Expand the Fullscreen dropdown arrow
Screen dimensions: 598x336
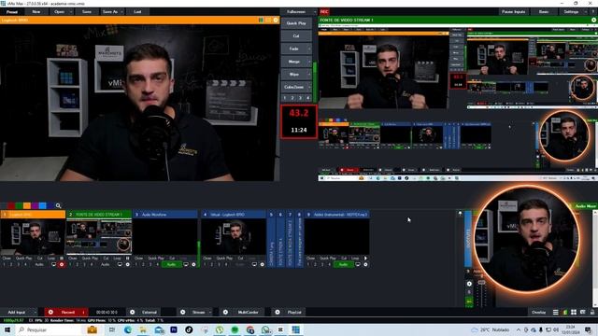pos(315,12)
